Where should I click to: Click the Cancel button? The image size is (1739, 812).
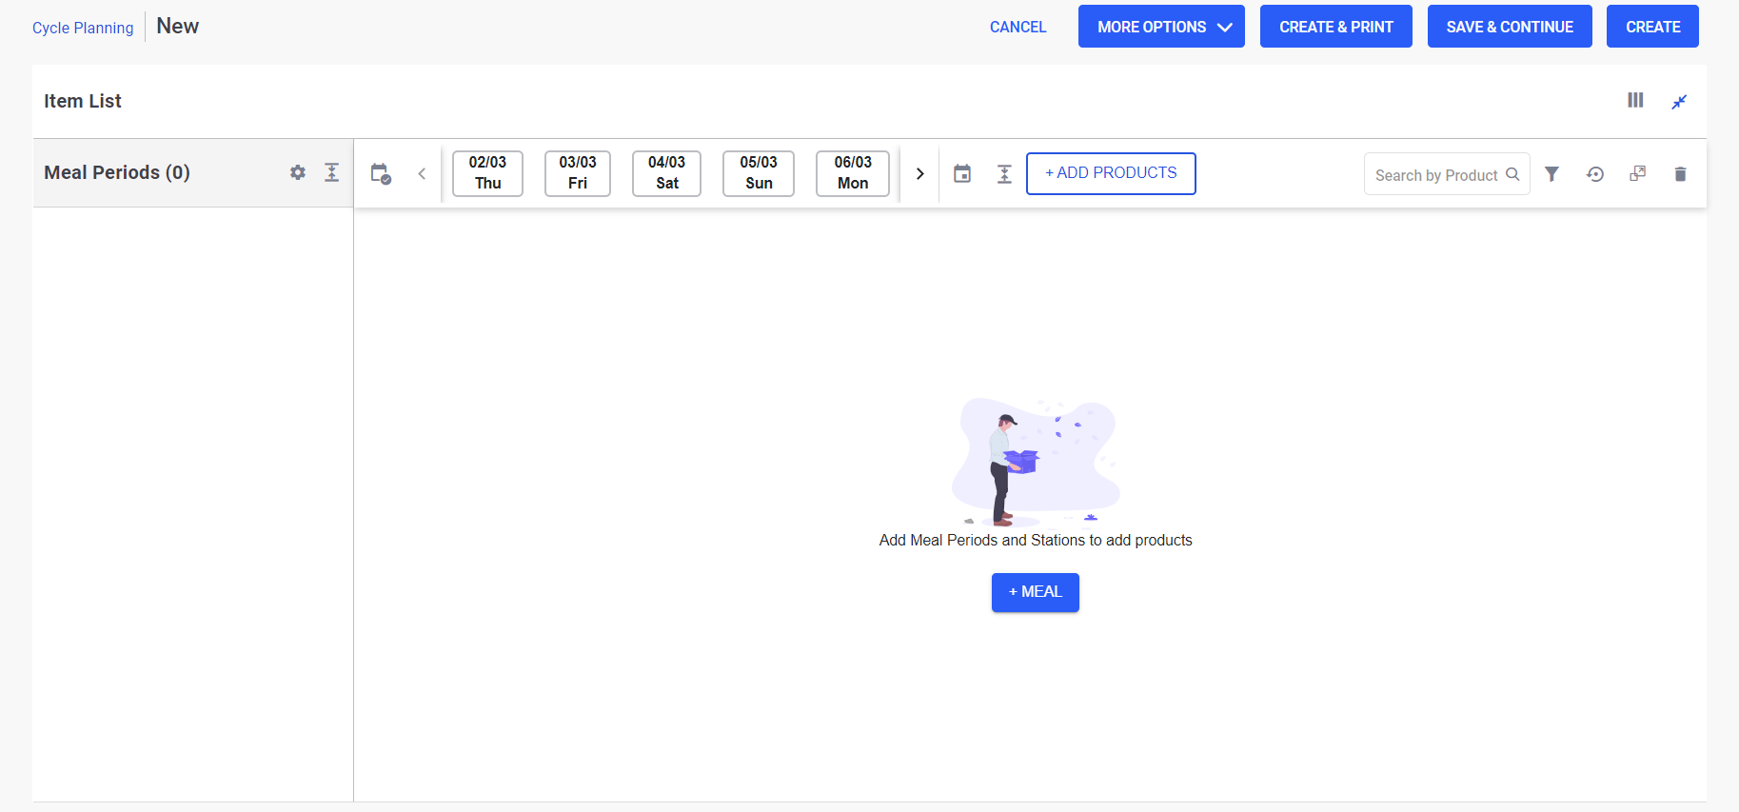click(1018, 27)
